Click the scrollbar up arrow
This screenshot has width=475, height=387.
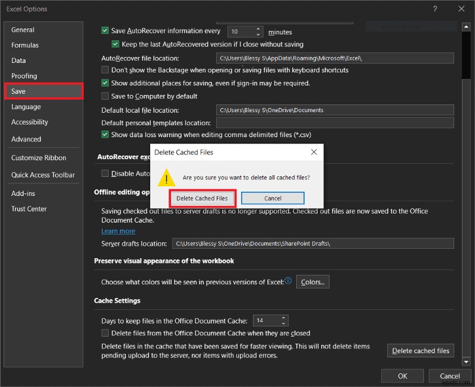pyautogui.click(x=466, y=27)
